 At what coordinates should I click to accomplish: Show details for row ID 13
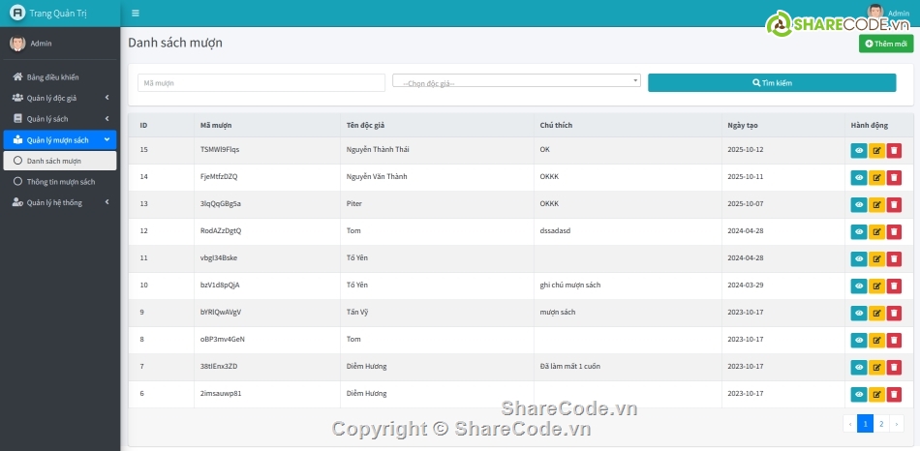[x=858, y=204]
